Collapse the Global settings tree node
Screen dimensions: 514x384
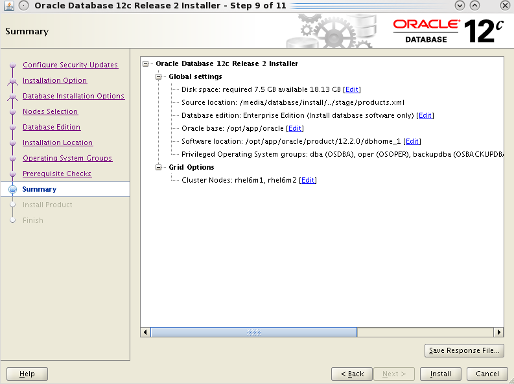159,76
